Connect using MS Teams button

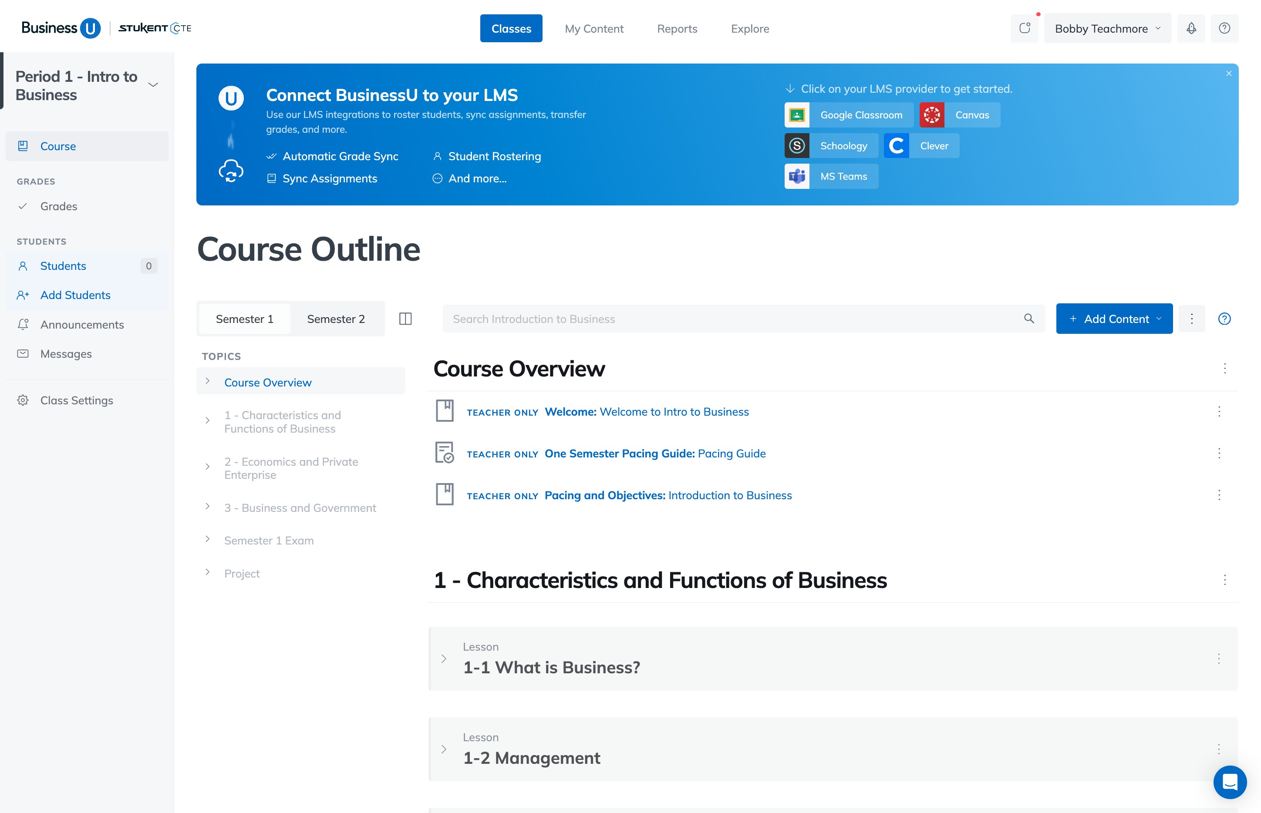coord(832,176)
